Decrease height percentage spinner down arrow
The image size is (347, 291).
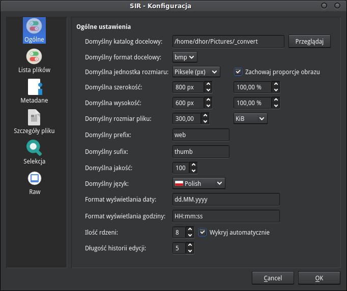click(276, 106)
